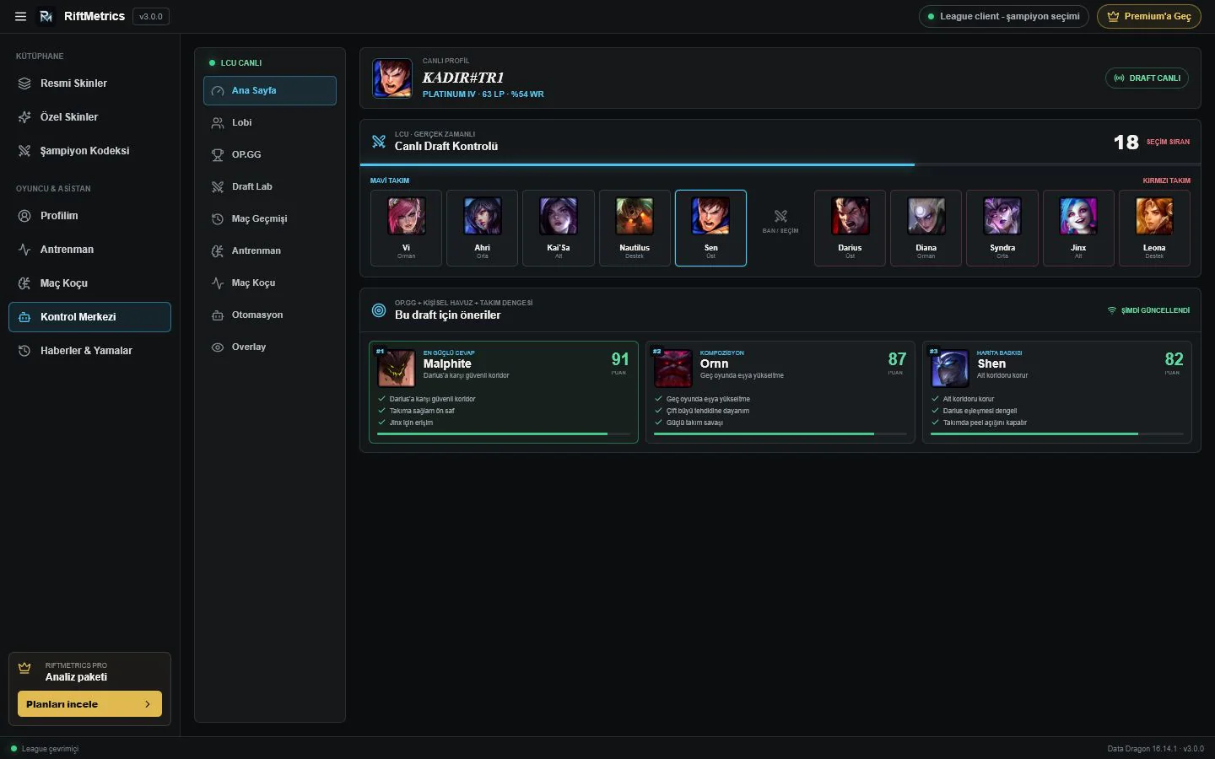Open Haberler & Yamalar in the sidebar
1215x759 pixels.
pos(89,351)
